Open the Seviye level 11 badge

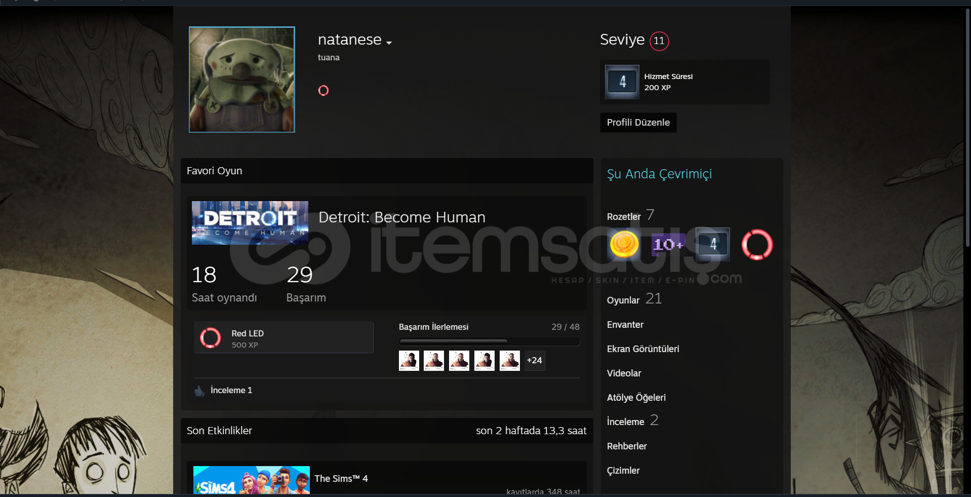point(659,41)
